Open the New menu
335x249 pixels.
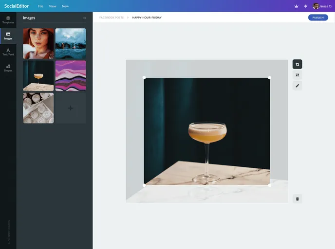tap(65, 6)
